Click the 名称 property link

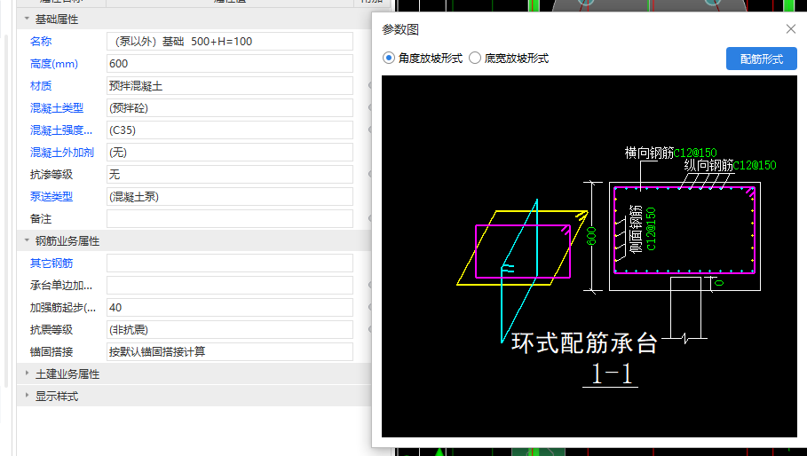41,42
